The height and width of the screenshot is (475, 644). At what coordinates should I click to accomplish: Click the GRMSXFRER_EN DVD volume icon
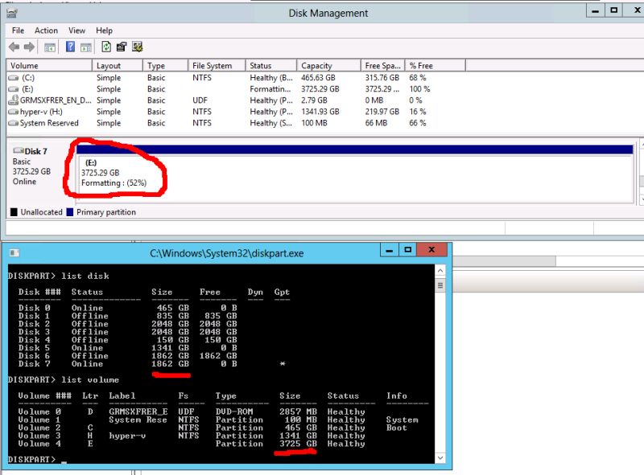[x=11, y=100]
